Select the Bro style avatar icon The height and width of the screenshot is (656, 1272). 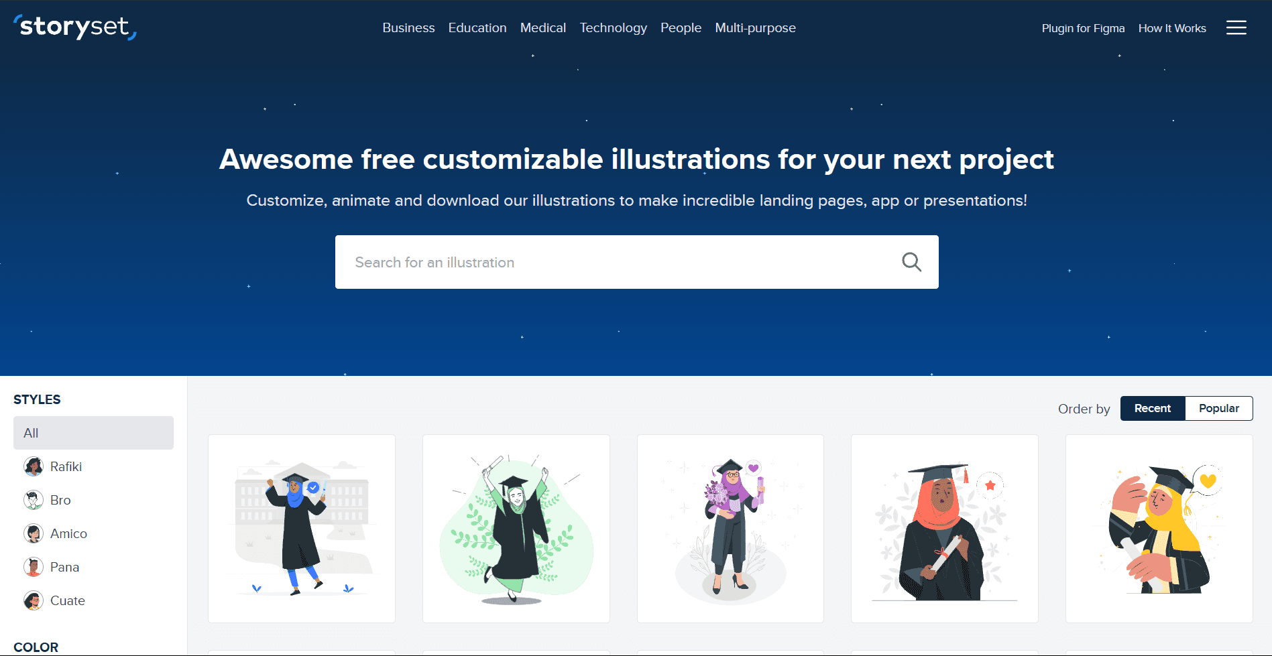click(x=34, y=500)
